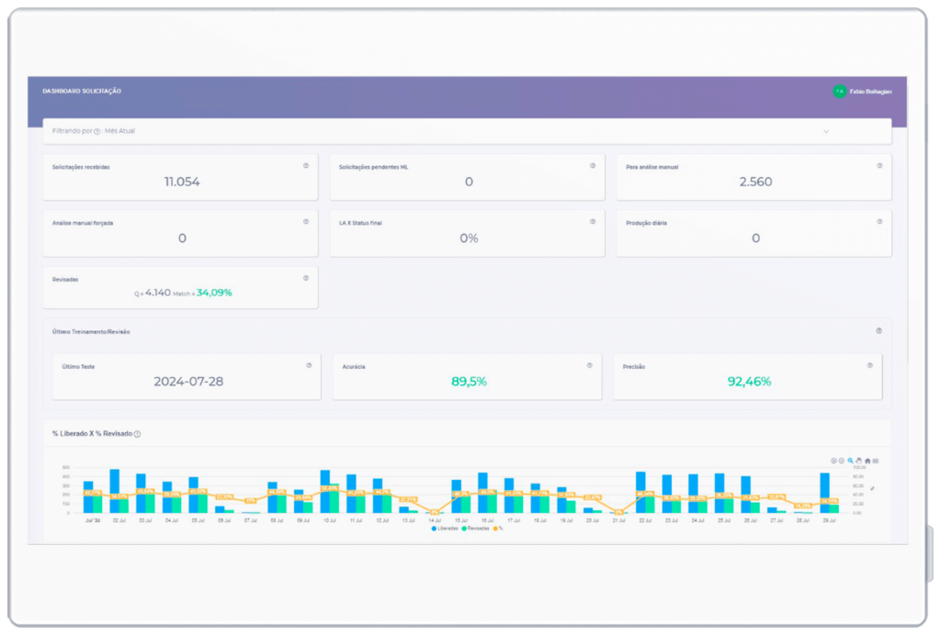Click the help icon on Para análise manual card
Screen dimensions: 941x635
[879, 165]
